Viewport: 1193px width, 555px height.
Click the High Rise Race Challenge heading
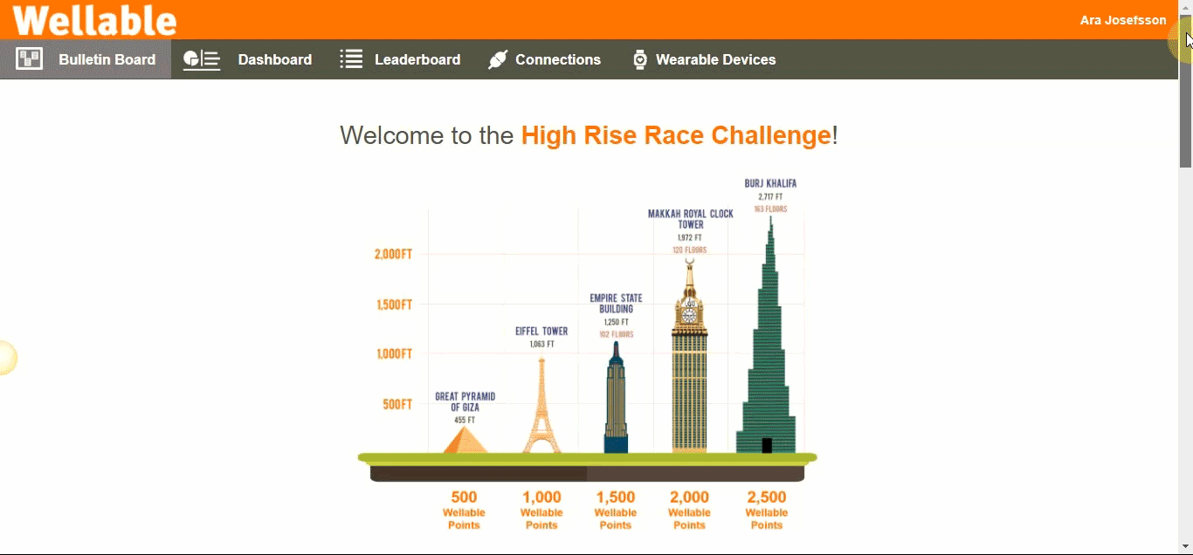676,135
